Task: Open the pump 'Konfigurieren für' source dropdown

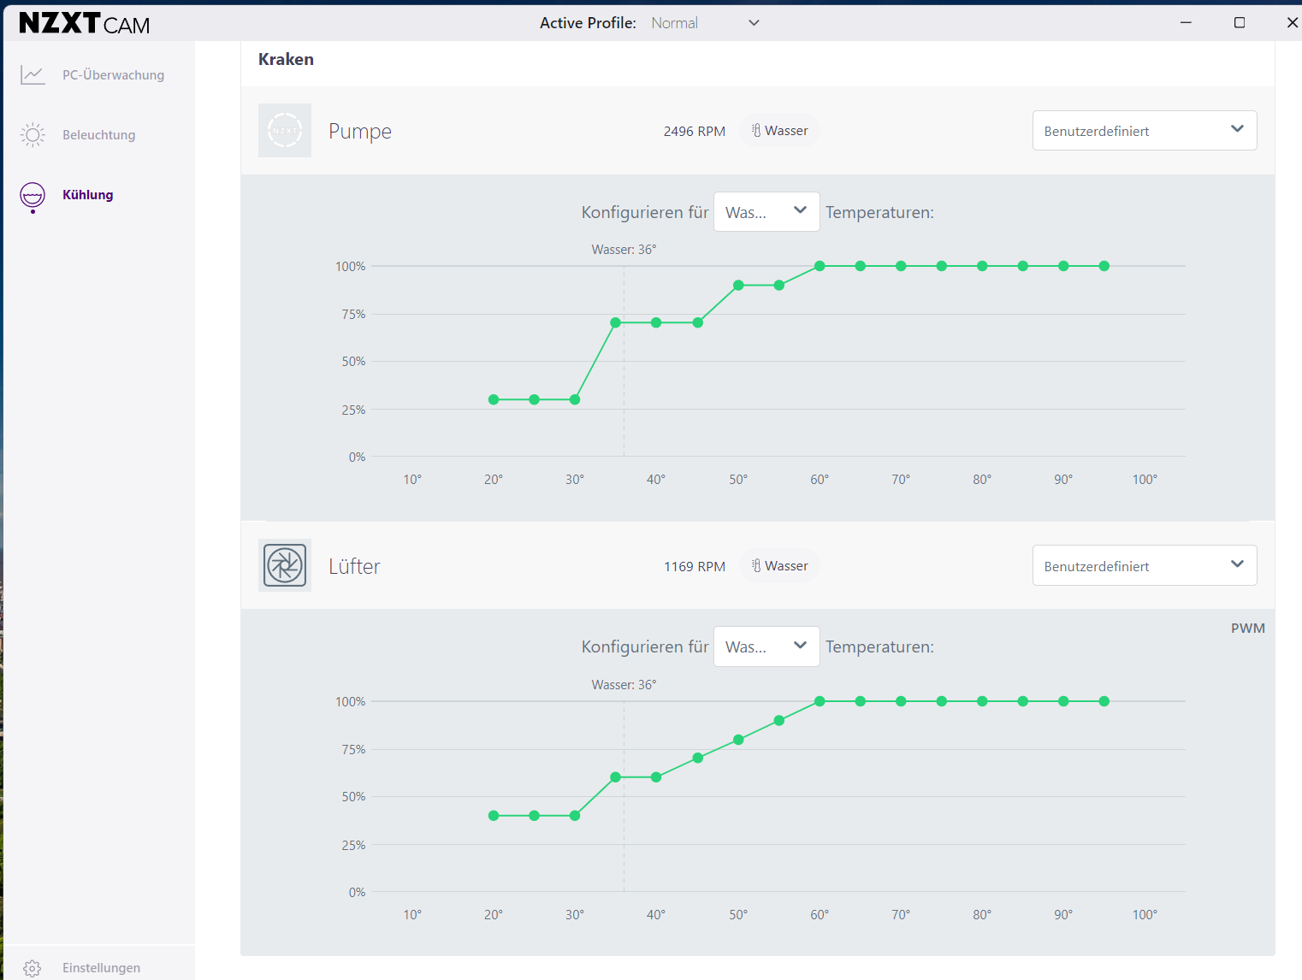Action: pos(766,211)
